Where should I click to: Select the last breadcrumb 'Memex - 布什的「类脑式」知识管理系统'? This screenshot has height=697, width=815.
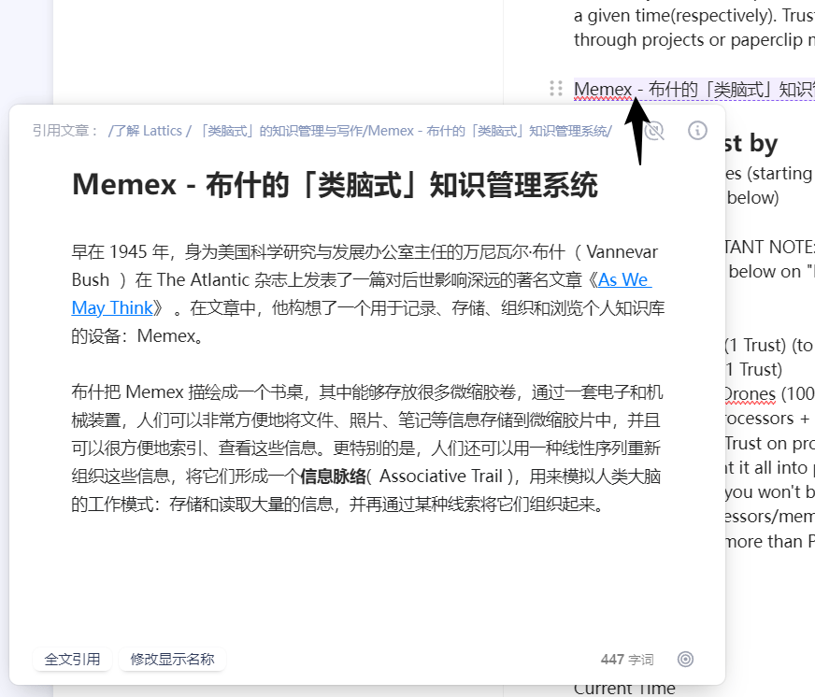[489, 131]
